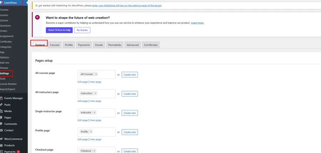The width and height of the screenshot is (321, 153).
Task: Click Edit page under All instructors page
Action: (x=82, y=101)
